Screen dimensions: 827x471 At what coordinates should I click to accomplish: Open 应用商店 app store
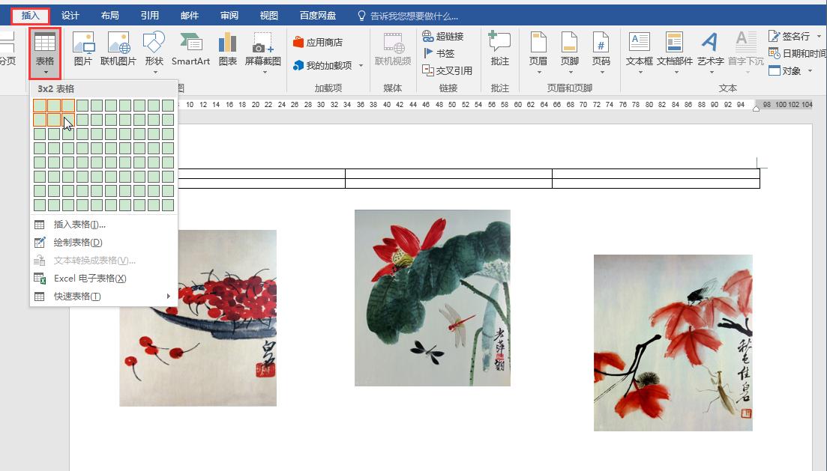[318, 43]
